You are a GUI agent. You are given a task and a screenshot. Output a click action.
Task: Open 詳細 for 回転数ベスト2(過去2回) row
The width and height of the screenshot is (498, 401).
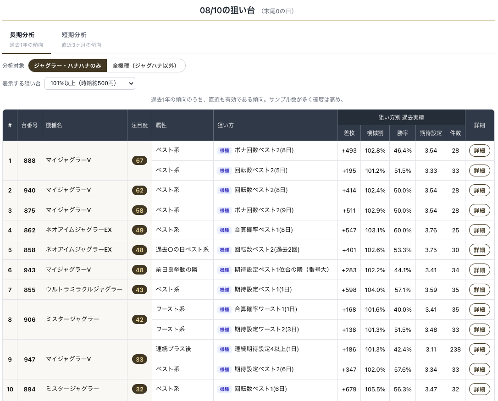tap(479, 250)
